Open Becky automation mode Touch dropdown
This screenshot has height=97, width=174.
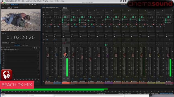pos(66,43)
